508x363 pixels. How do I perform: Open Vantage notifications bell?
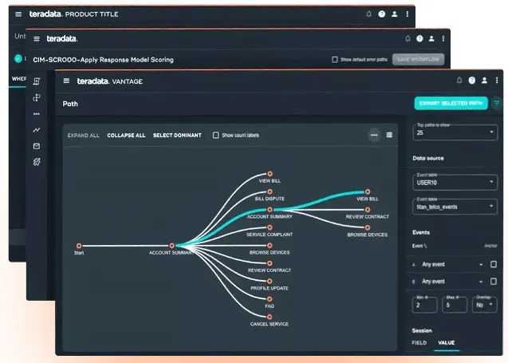(x=459, y=81)
